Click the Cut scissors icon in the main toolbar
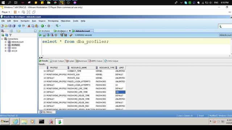The image size is (232, 130). 29,26
